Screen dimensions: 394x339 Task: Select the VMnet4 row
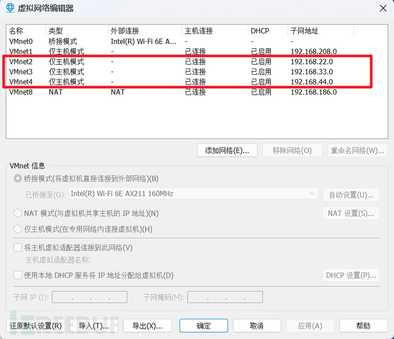(197, 82)
